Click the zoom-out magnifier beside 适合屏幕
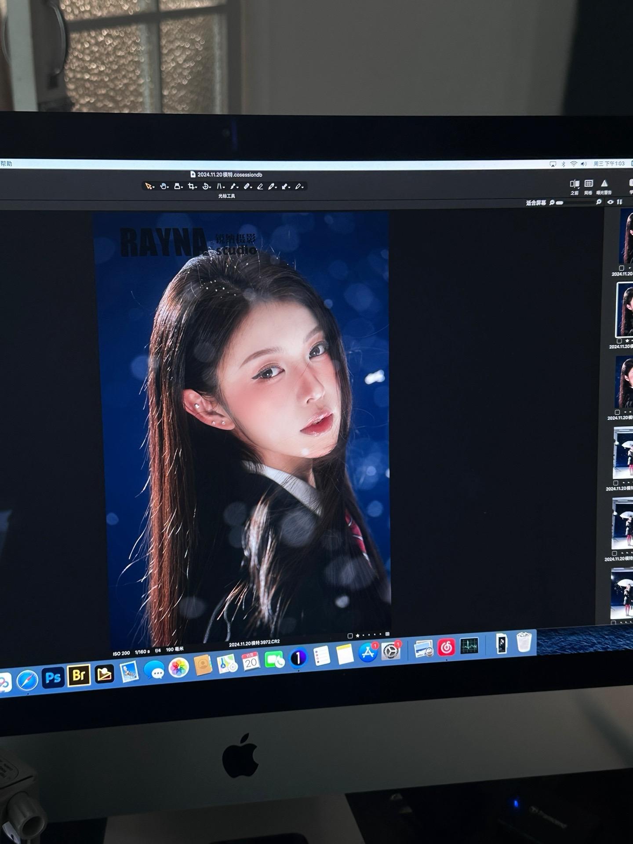The image size is (633, 844). coord(552,203)
